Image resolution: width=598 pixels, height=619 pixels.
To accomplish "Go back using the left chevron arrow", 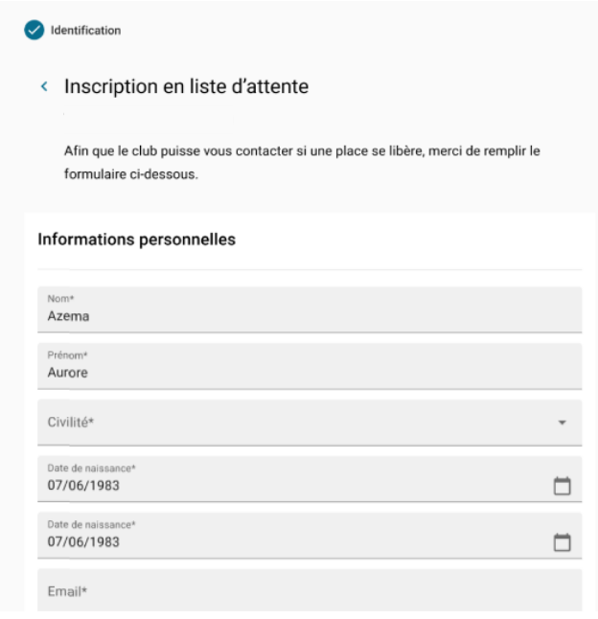I will tap(43, 87).
